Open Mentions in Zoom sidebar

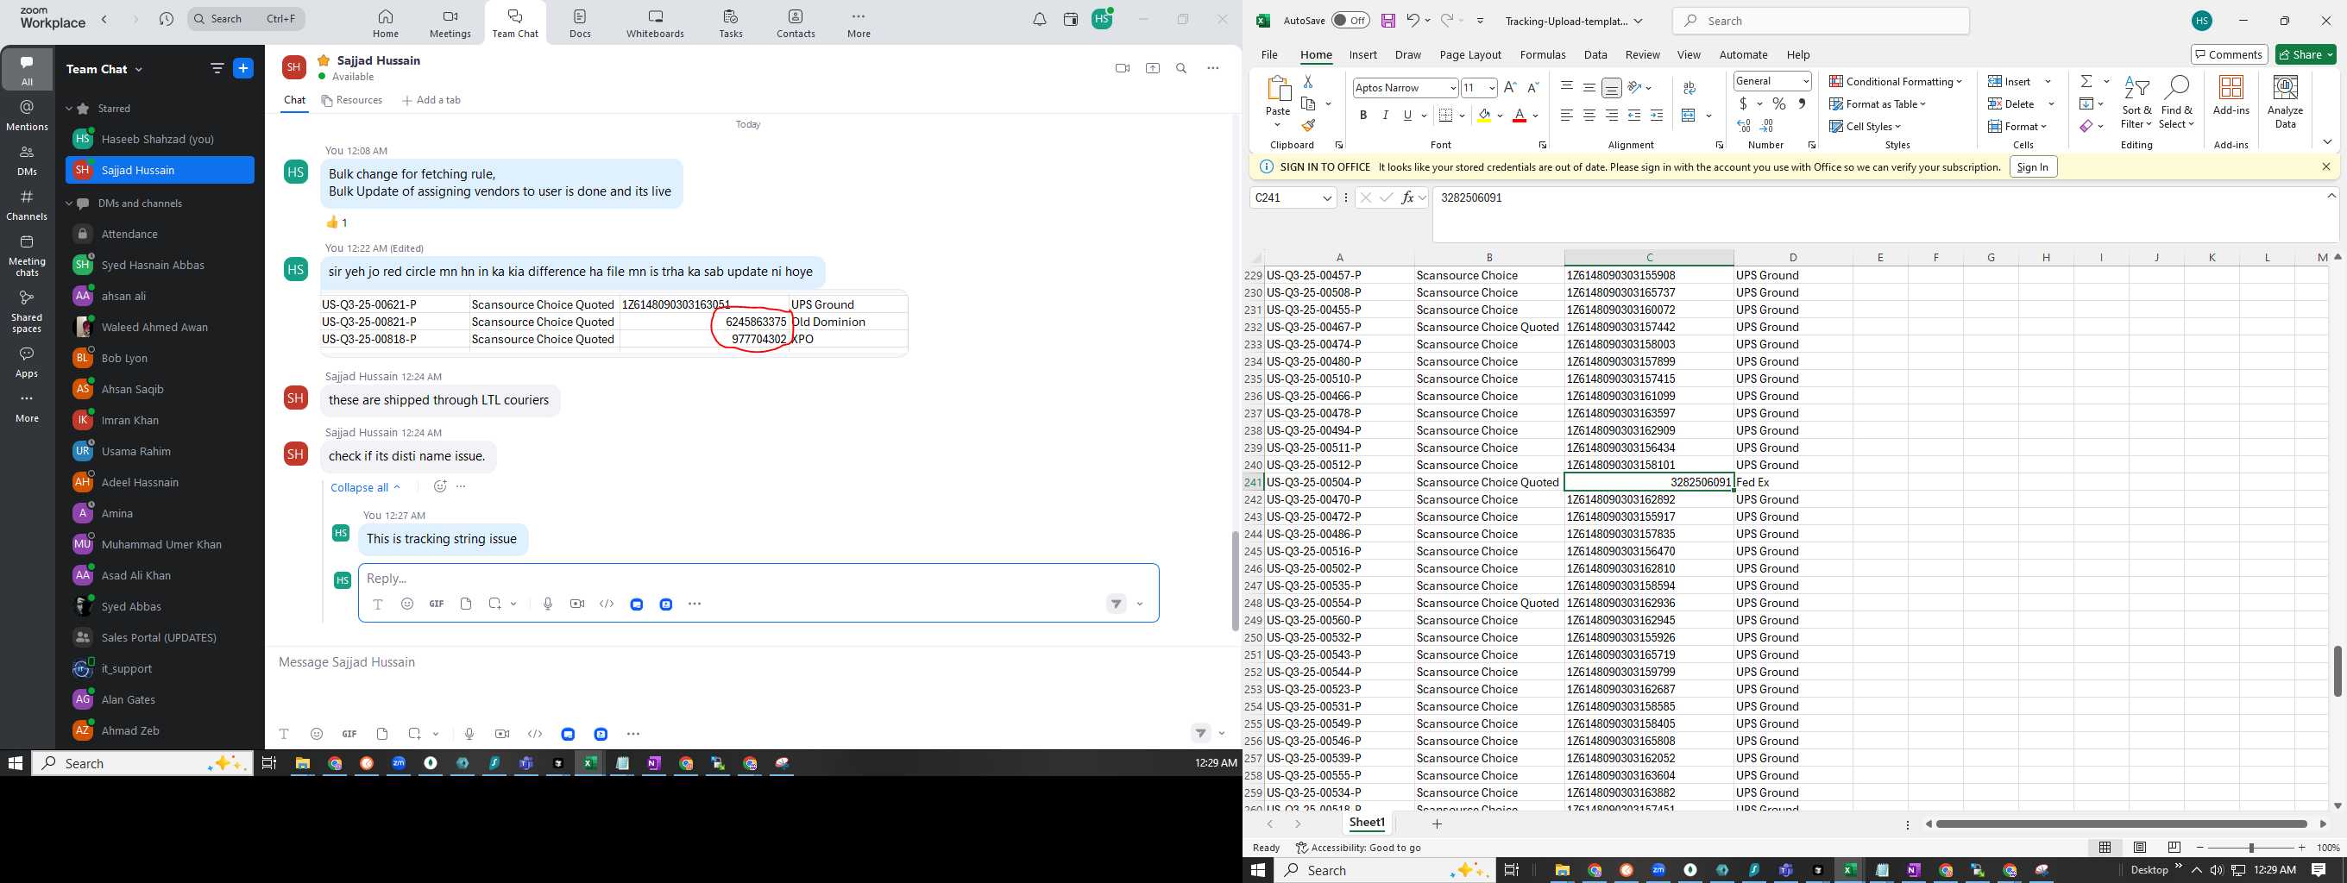click(x=28, y=116)
